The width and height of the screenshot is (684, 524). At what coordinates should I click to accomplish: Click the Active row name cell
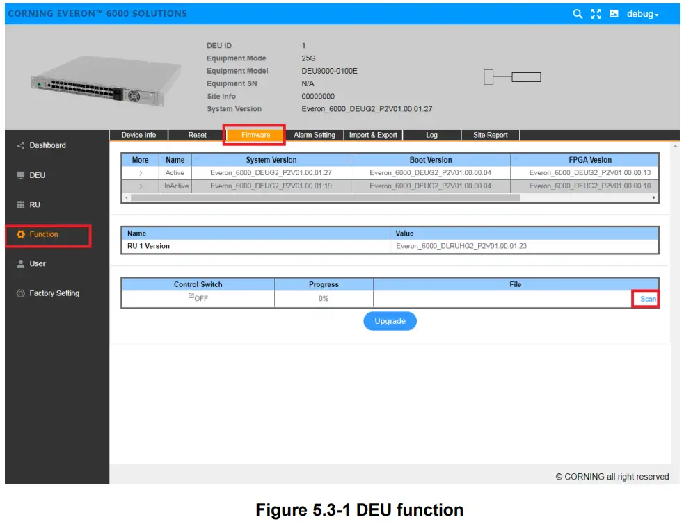pos(175,173)
